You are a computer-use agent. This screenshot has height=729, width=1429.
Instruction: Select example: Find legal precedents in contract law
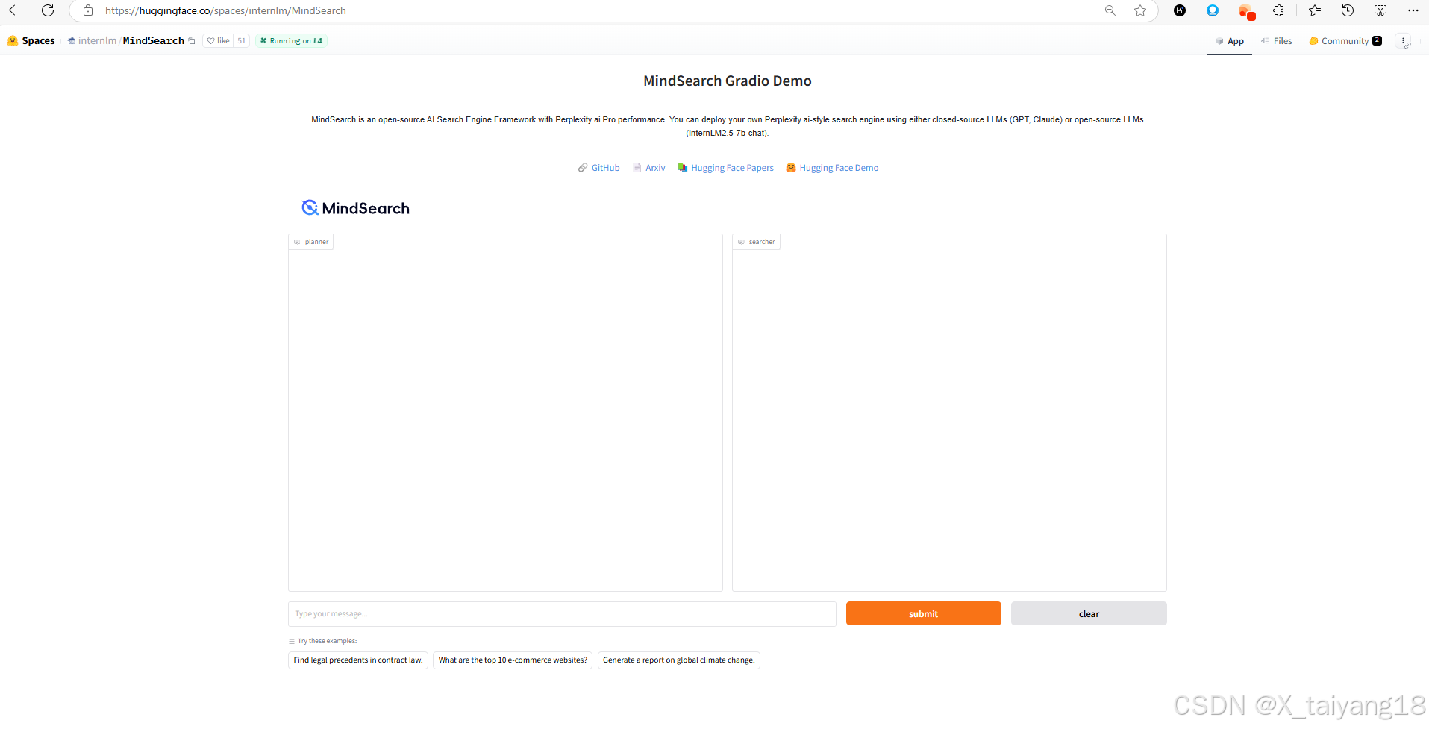[x=358, y=660]
